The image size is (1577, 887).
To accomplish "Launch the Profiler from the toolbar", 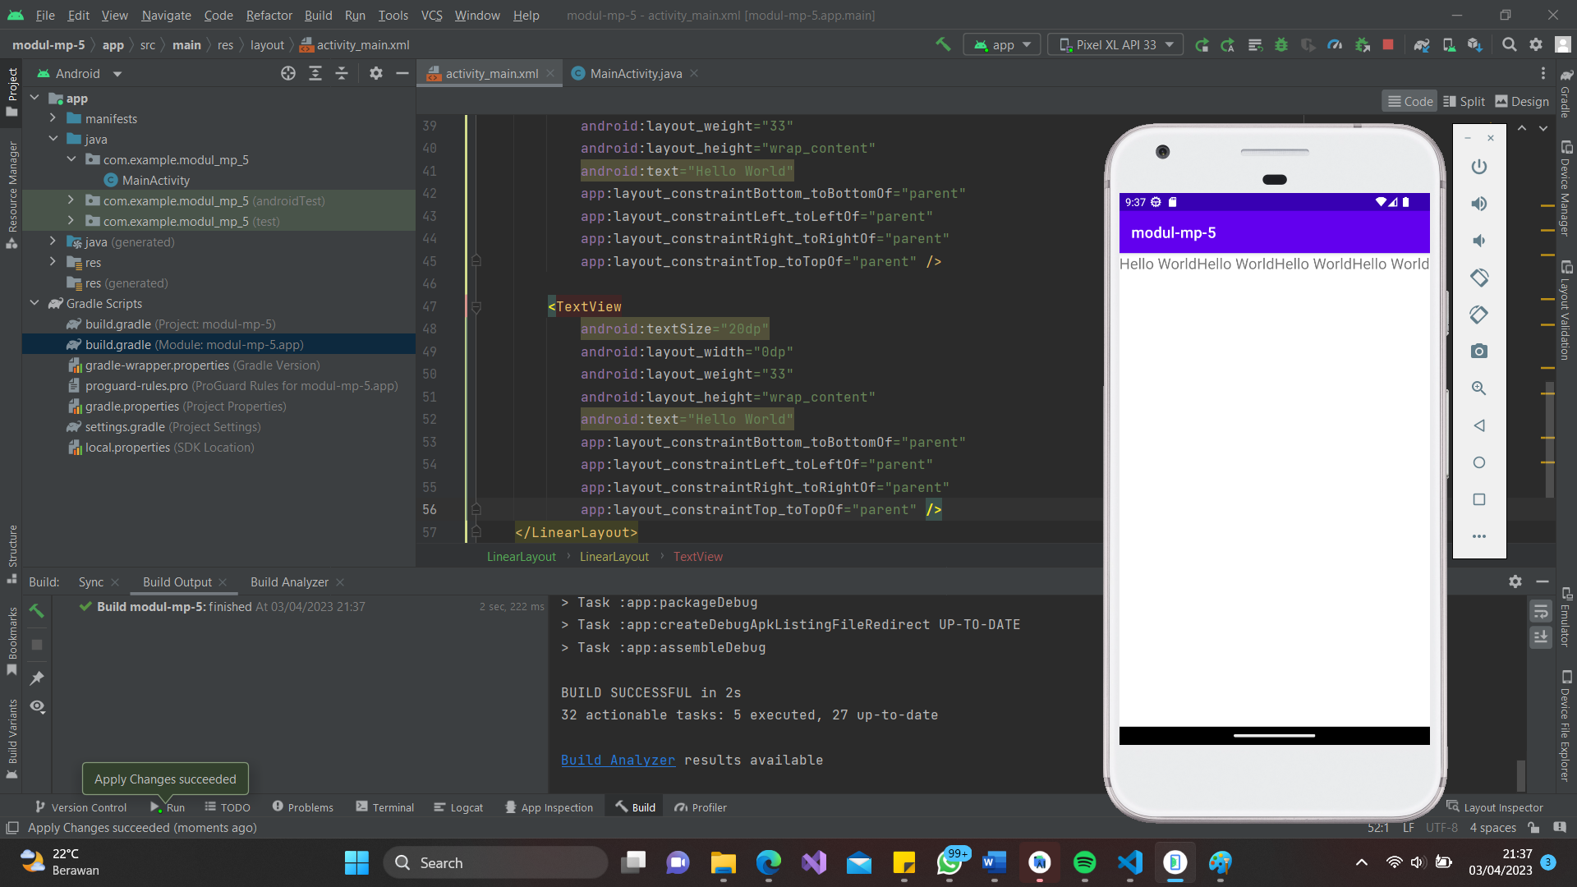I will point(1335,44).
